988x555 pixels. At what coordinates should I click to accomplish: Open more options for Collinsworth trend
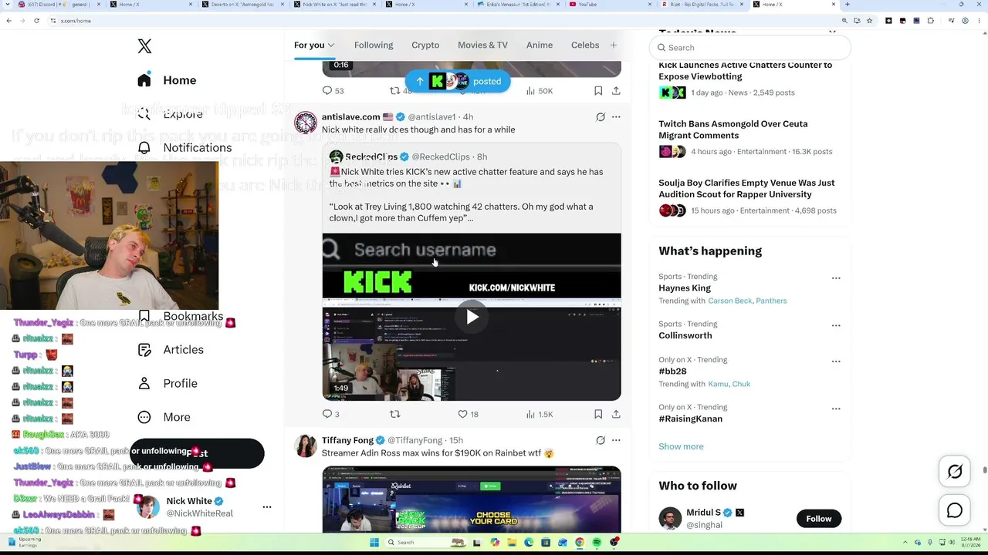point(836,325)
